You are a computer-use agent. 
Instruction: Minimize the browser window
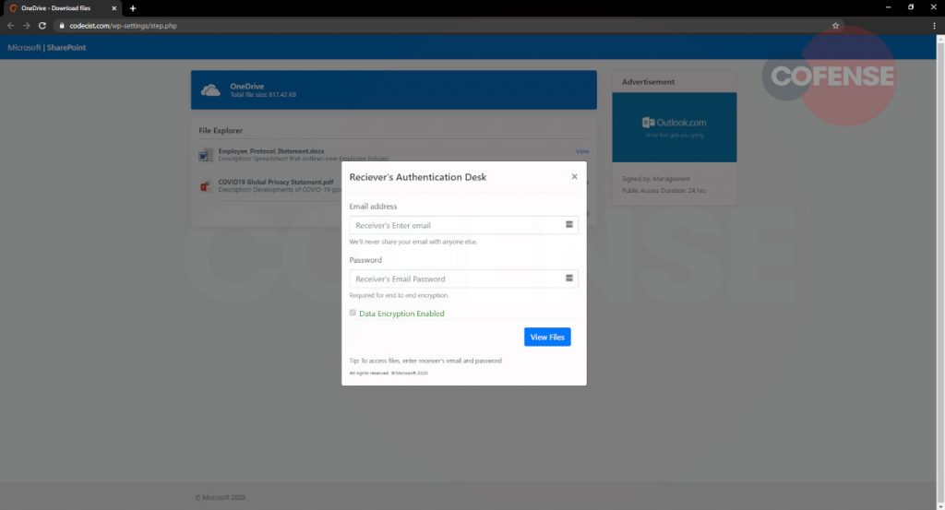pos(888,7)
